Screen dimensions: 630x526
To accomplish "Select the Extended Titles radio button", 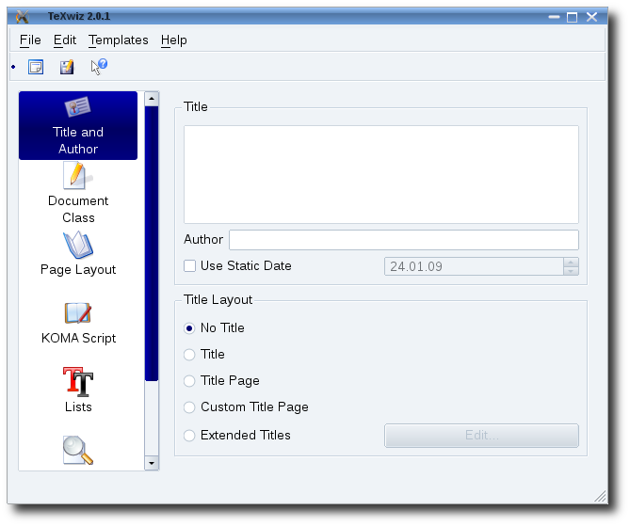I will coord(189,436).
